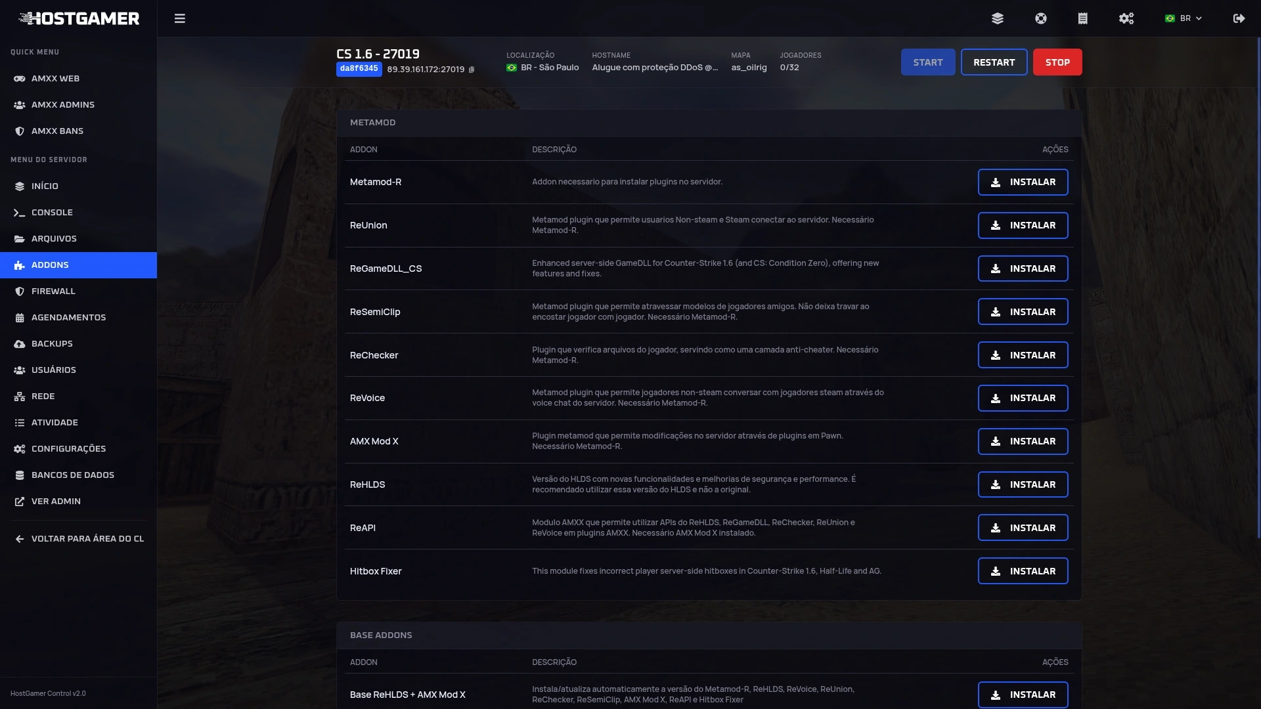Copy the server IP address with clipboard icon
Viewport: 1261px width, 709px height.
tap(471, 70)
